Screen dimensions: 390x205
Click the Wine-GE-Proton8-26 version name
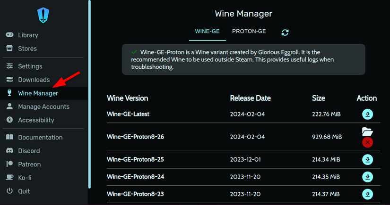tap(135, 137)
